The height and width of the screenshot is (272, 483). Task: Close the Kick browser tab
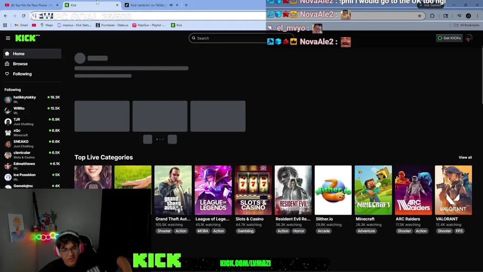coord(117,5)
